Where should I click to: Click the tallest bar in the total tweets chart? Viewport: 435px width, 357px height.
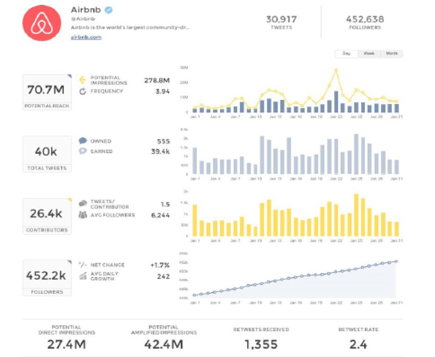tap(356, 154)
